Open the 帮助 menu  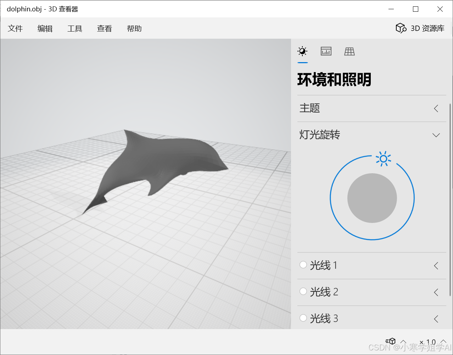(134, 28)
